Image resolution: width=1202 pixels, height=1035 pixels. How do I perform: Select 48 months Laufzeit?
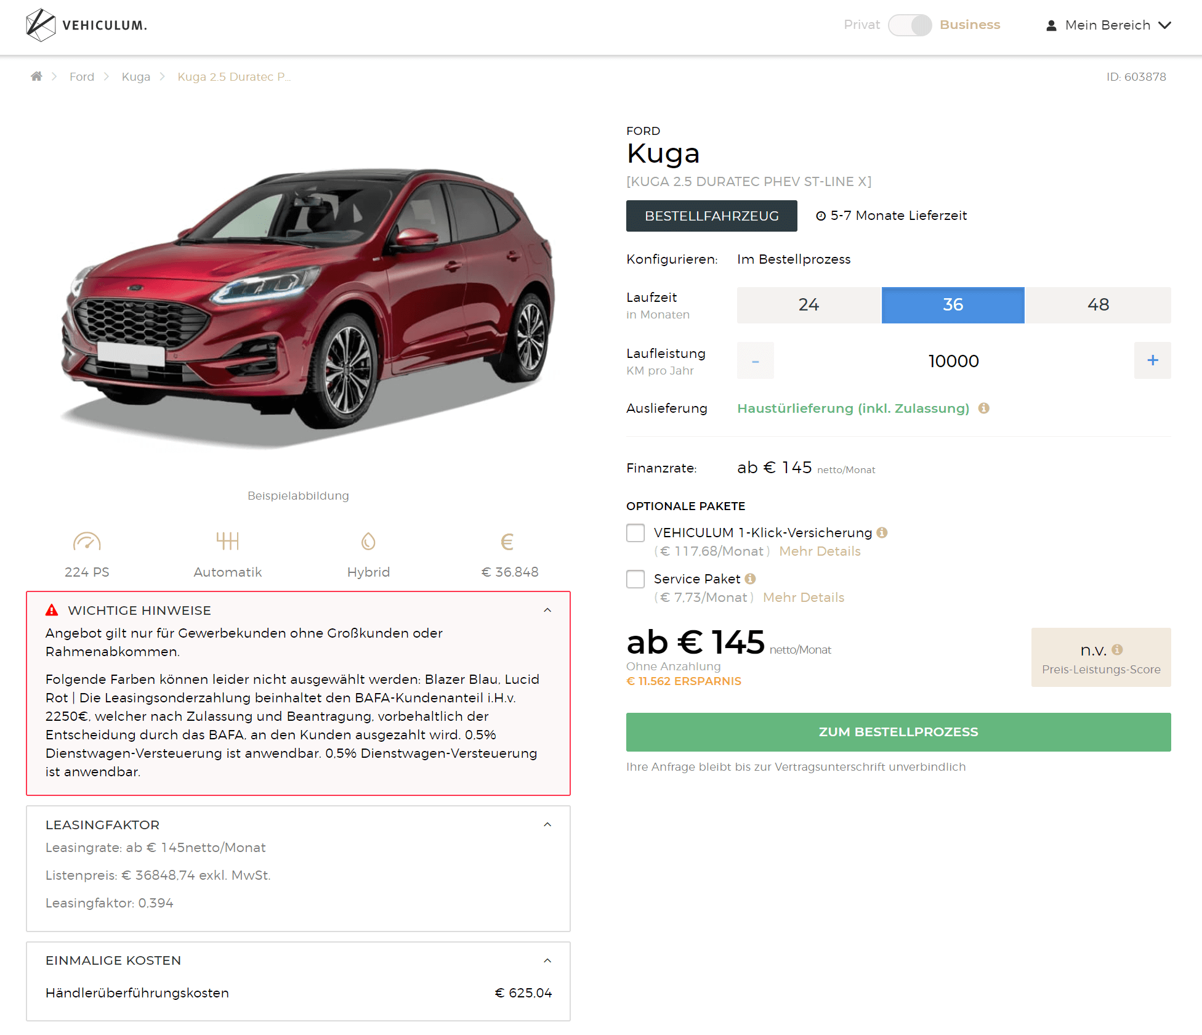click(x=1098, y=305)
